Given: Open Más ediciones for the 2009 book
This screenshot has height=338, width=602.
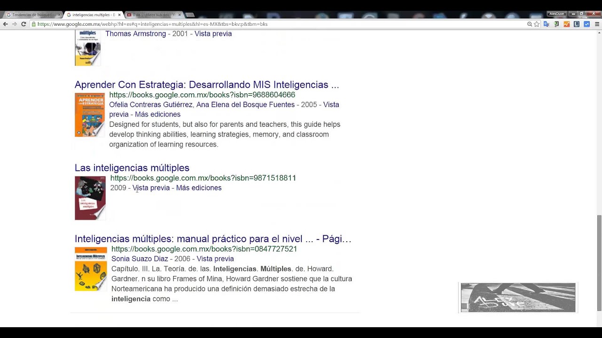Looking at the screenshot, I should coord(198,188).
